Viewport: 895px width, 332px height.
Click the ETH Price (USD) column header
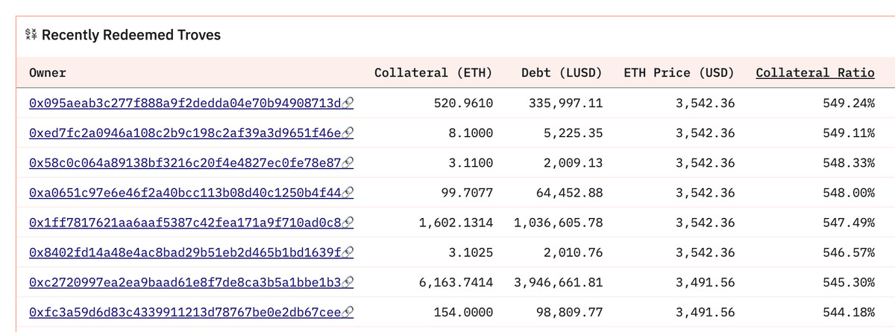click(679, 72)
